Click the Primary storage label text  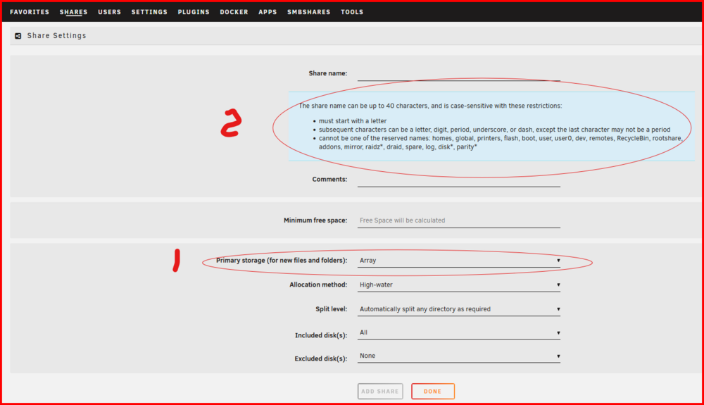point(282,261)
